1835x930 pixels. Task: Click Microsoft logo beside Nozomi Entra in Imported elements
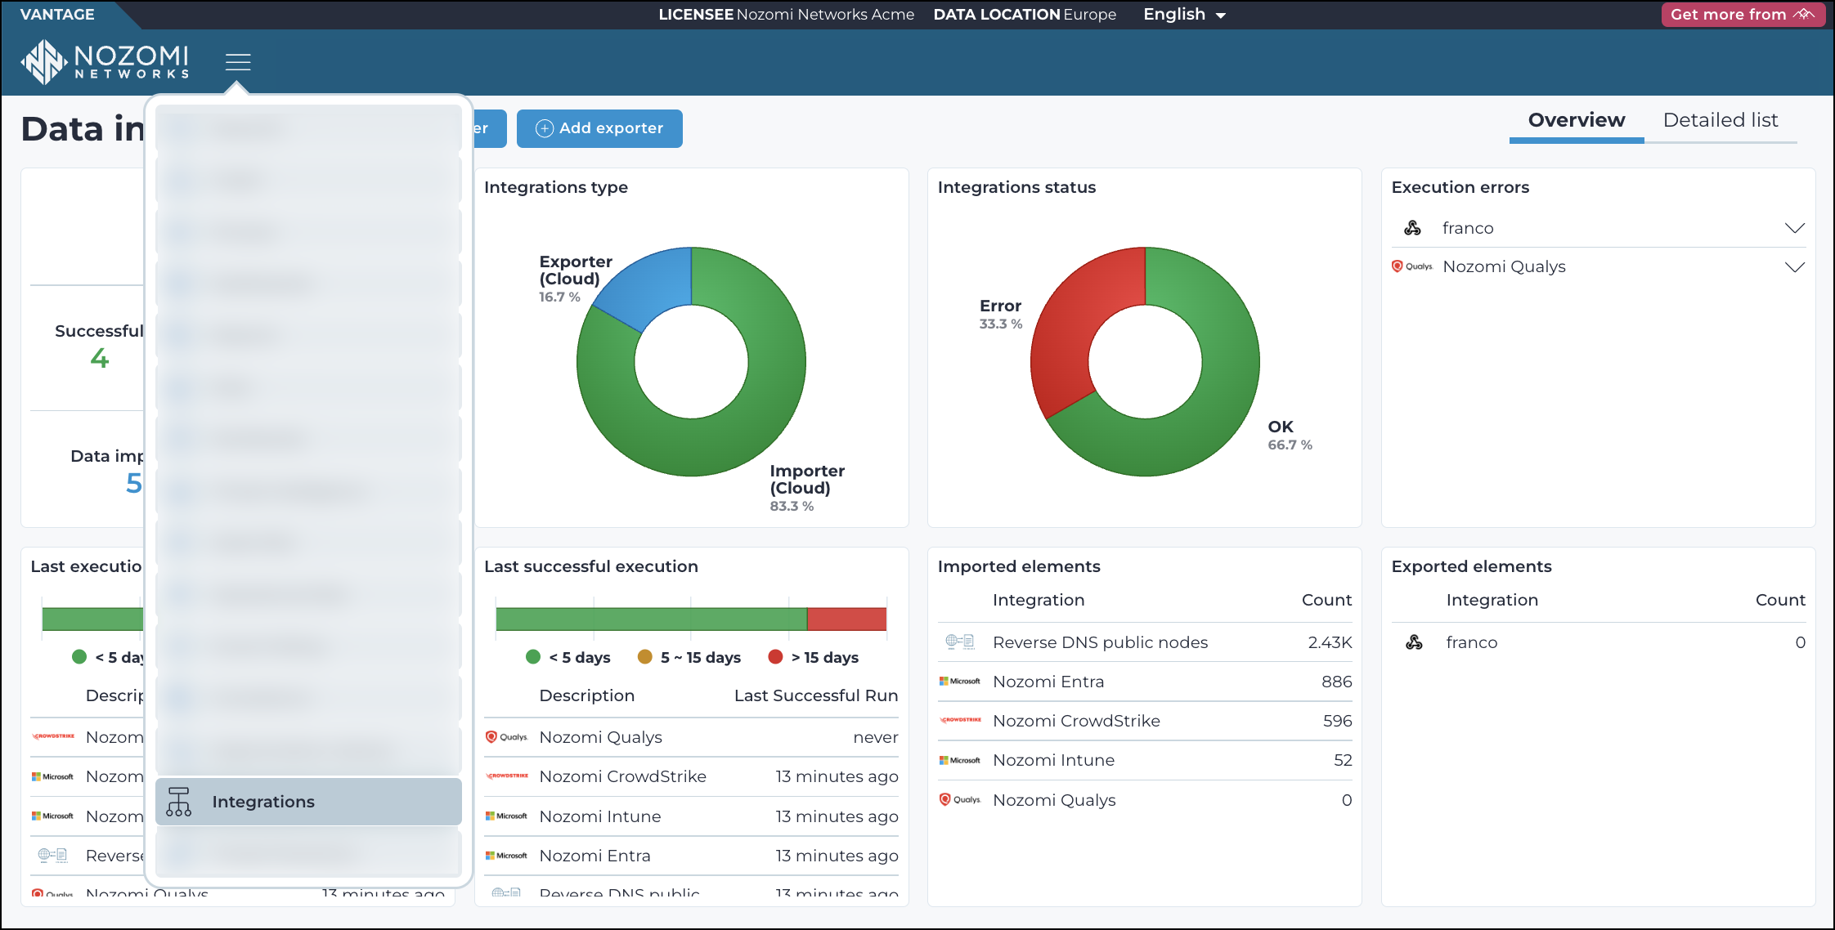coord(960,681)
